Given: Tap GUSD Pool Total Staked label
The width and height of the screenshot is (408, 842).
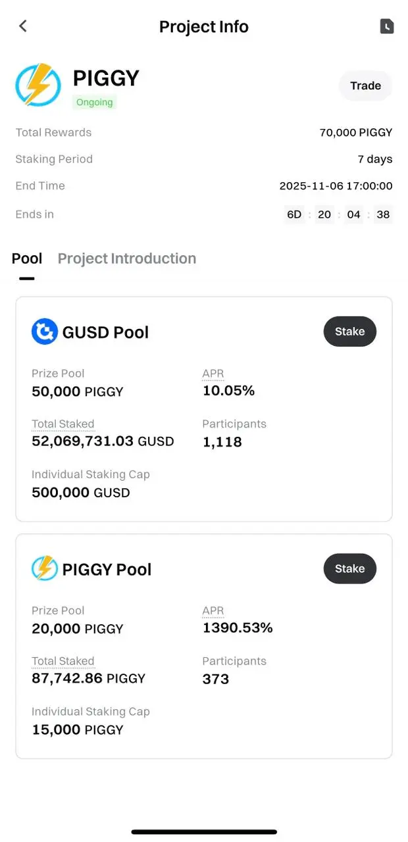Looking at the screenshot, I should pyautogui.click(x=63, y=424).
